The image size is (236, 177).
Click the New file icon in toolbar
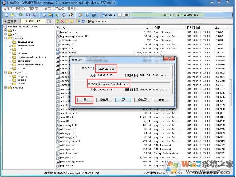click(6, 15)
